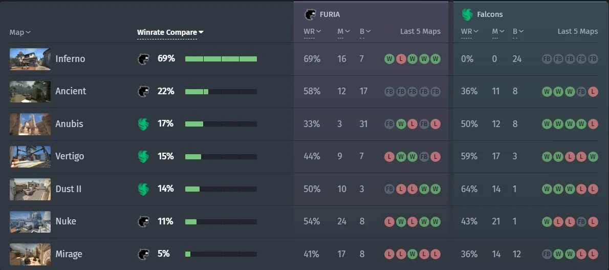Sort by Falcons' M column
This screenshot has height=270, width=609.
coord(497,31)
